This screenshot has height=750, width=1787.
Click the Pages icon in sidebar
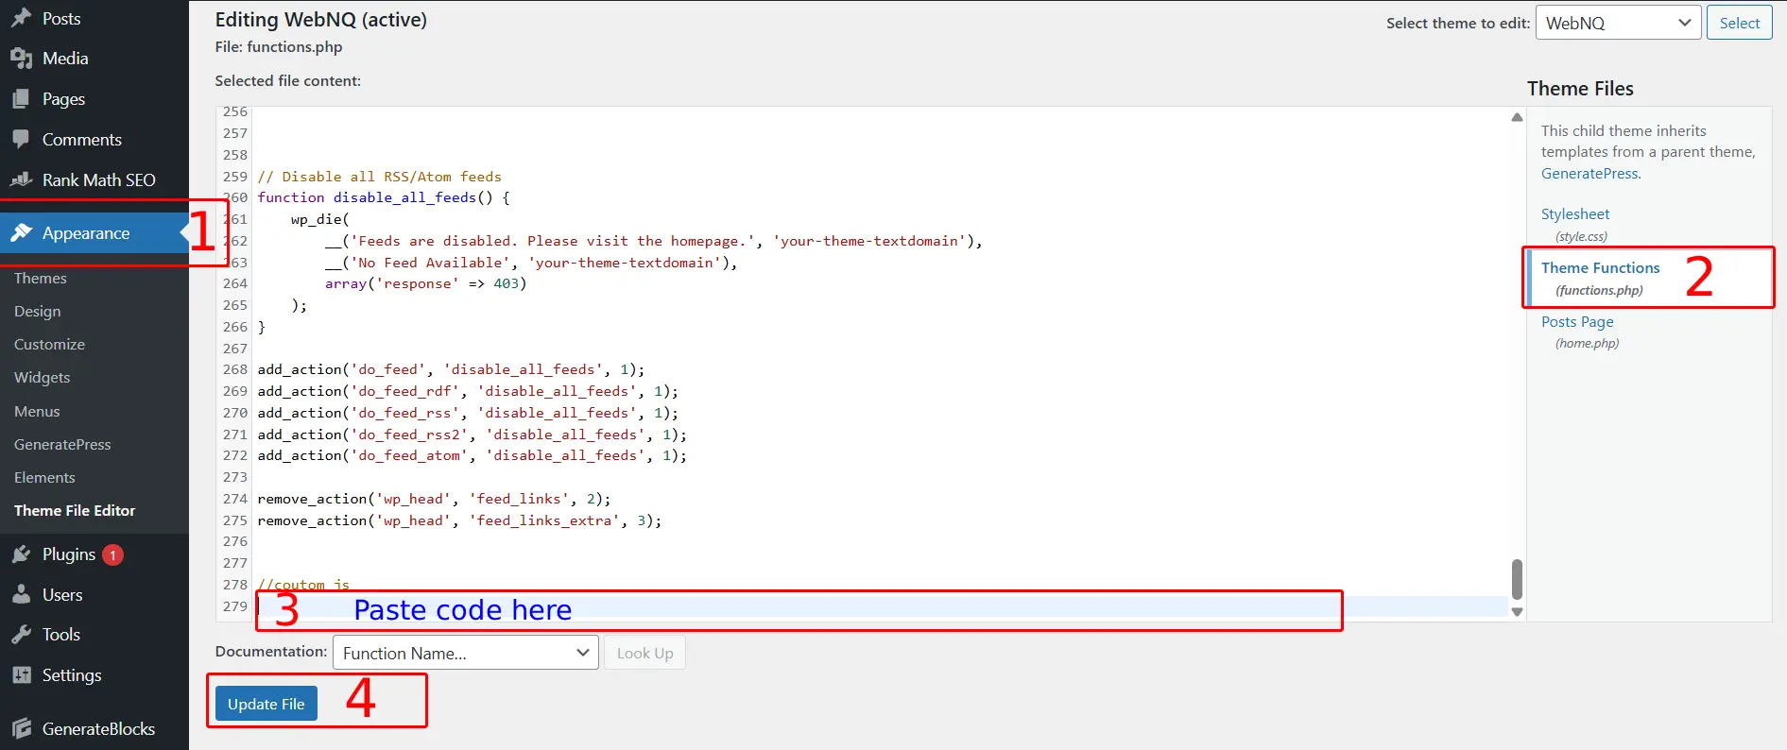point(21,99)
